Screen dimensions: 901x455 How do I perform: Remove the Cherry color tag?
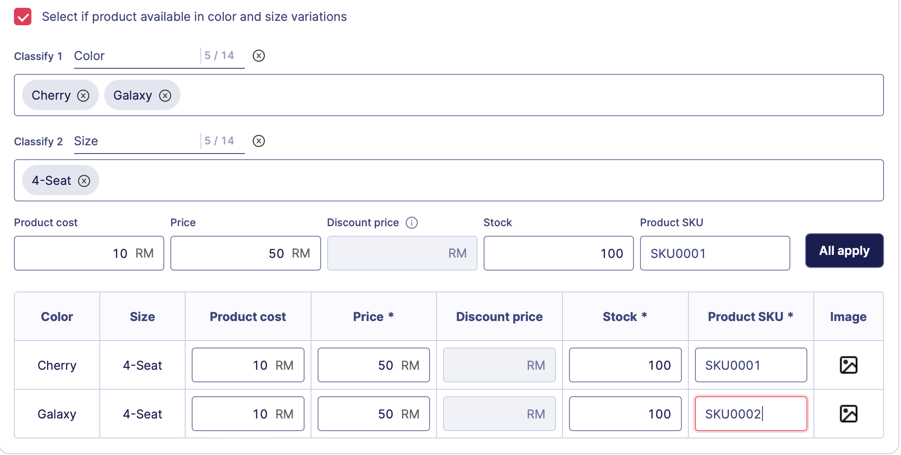coord(83,96)
